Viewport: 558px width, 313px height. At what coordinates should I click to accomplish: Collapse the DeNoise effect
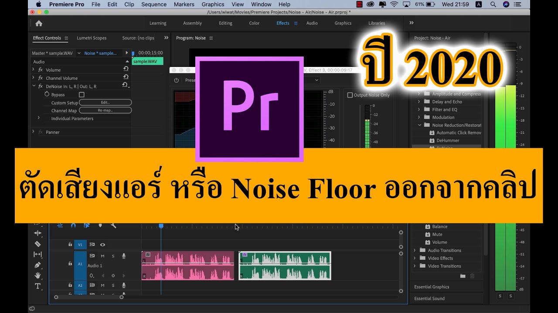click(34, 86)
